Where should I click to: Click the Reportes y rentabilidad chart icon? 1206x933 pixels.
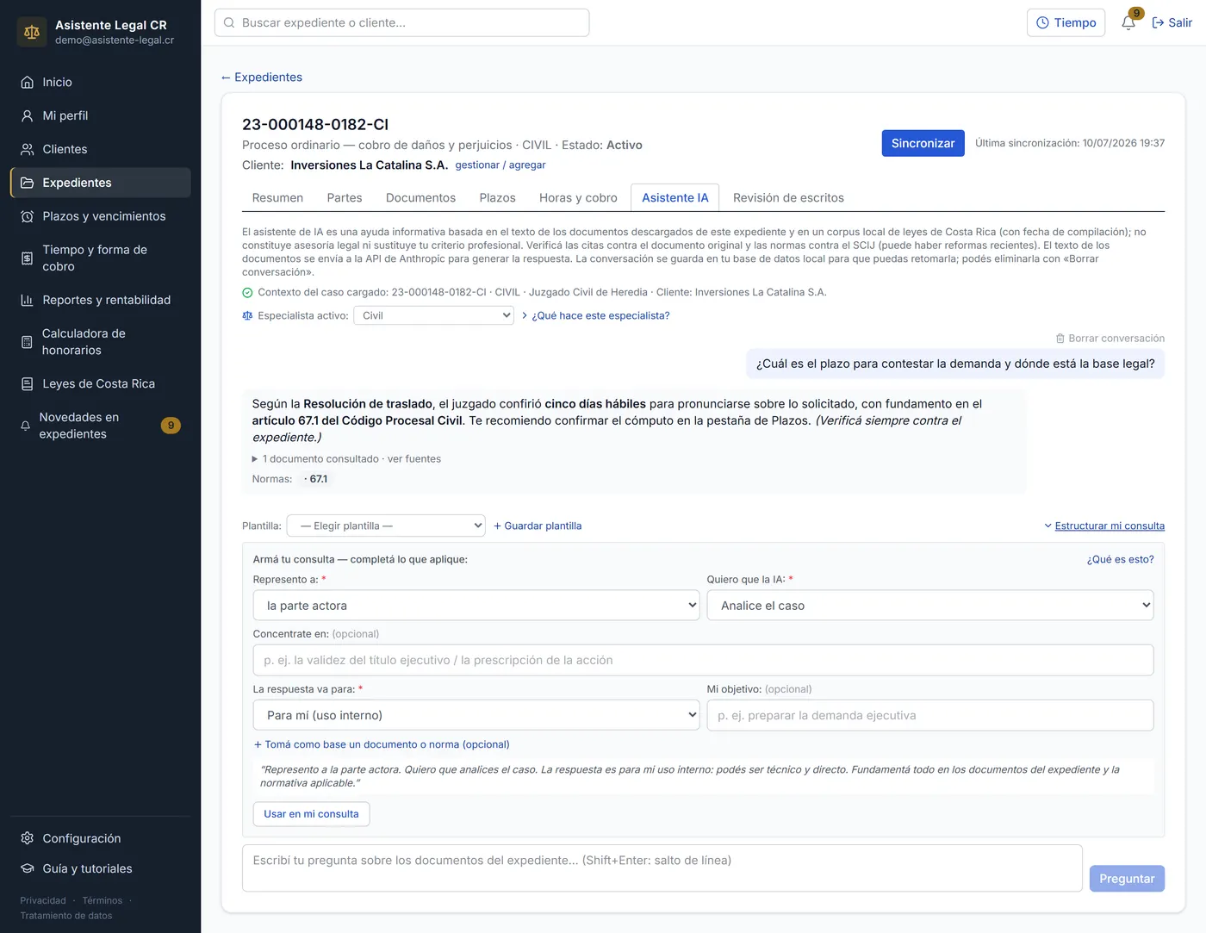[x=27, y=301]
